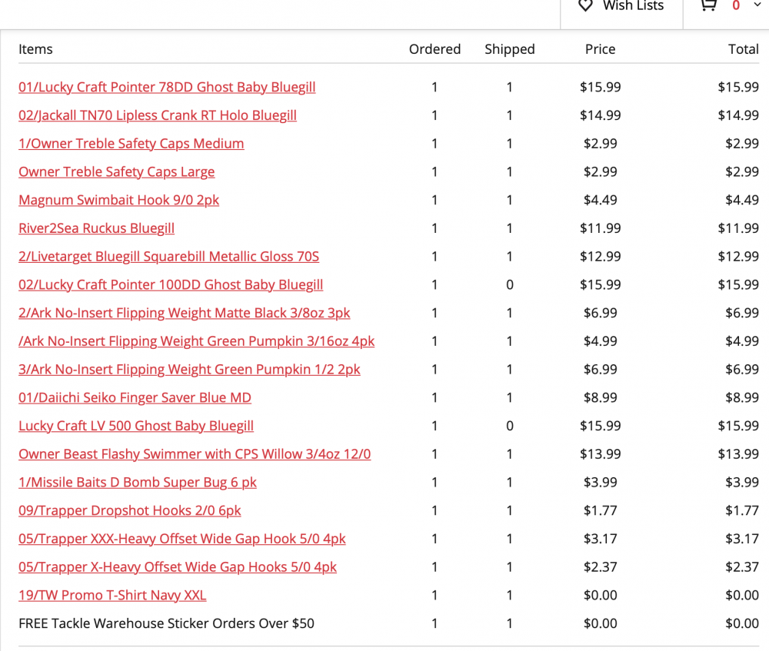Open Trapper XXX-Heavy Offset Wide Gap Hook link

(x=182, y=540)
